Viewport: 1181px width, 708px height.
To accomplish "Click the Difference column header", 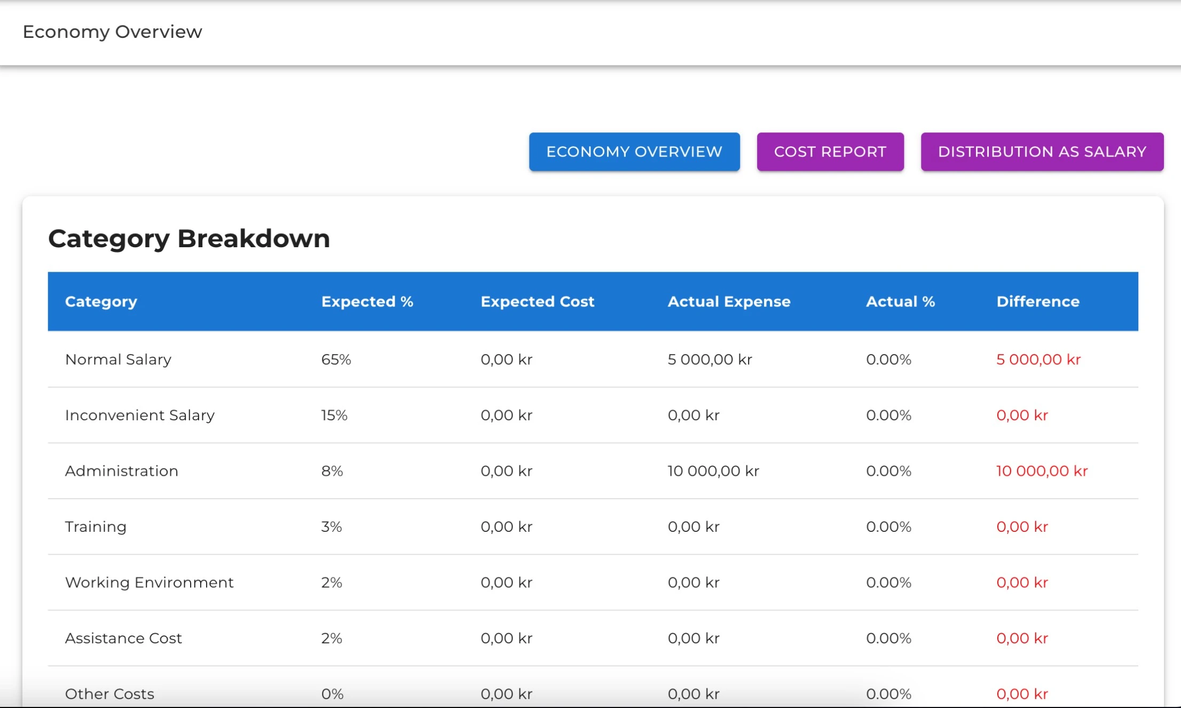I will 1038,301.
